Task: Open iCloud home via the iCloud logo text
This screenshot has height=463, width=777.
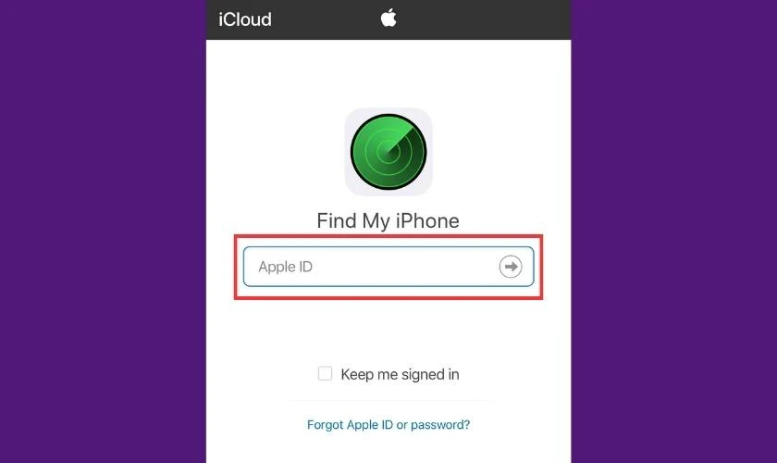Action: click(x=245, y=19)
